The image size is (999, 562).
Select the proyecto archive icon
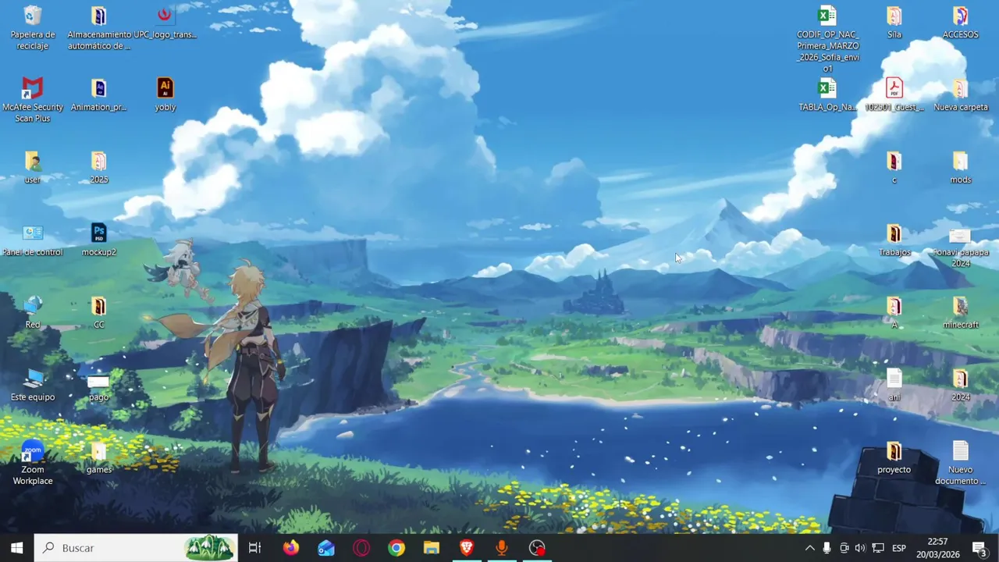coord(894,457)
